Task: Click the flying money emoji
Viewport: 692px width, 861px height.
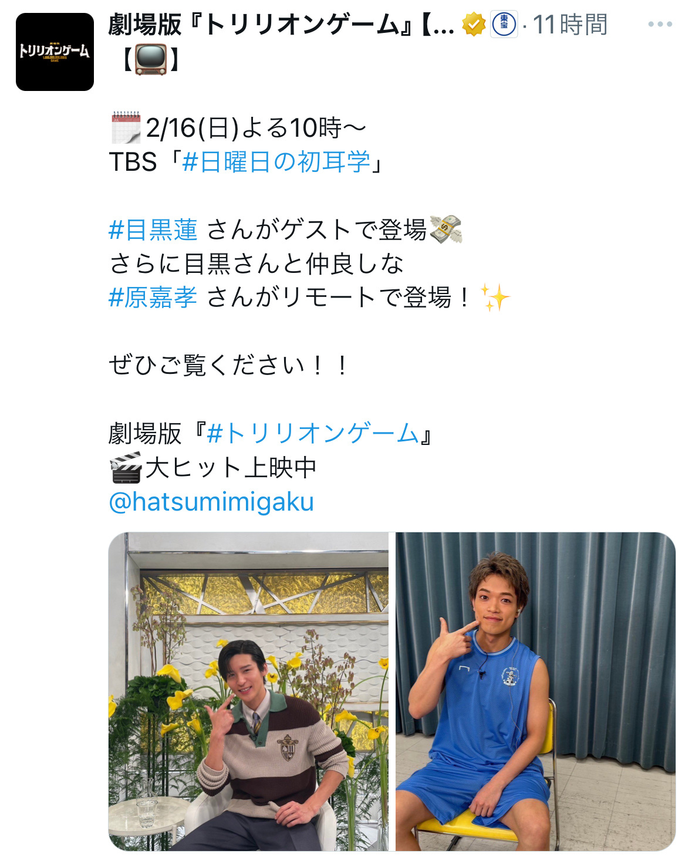Action: click(x=446, y=229)
